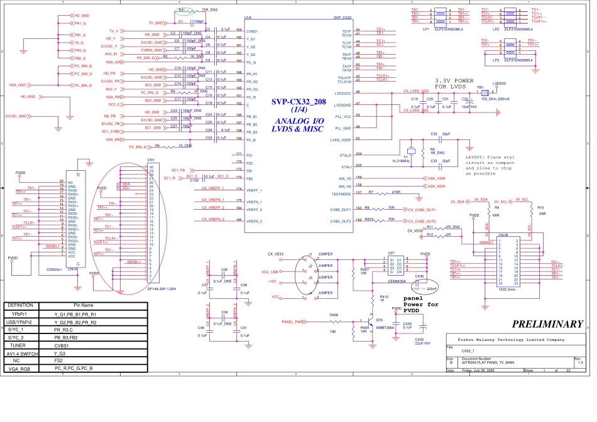The height and width of the screenshot is (422, 597).
Task: Click the "S/YC_2" table cell
Action: tap(16, 338)
